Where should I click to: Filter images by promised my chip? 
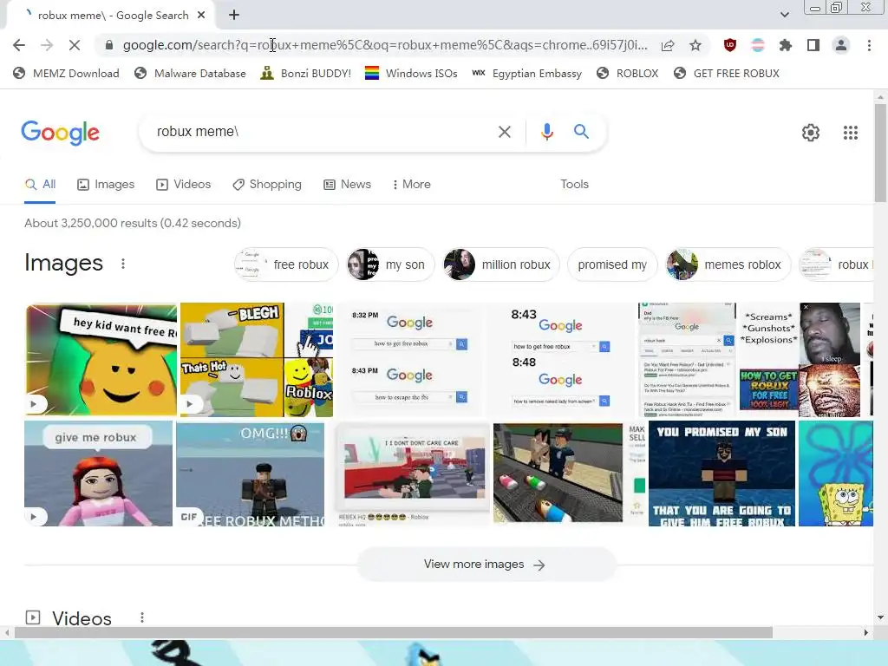pyautogui.click(x=612, y=264)
